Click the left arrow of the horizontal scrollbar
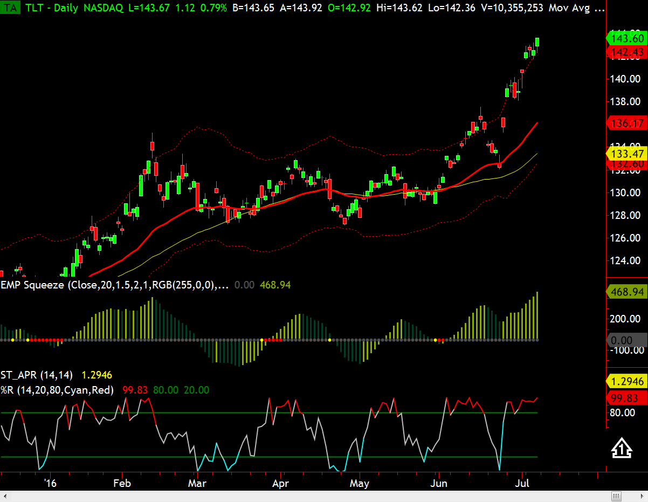 [x=5, y=496]
